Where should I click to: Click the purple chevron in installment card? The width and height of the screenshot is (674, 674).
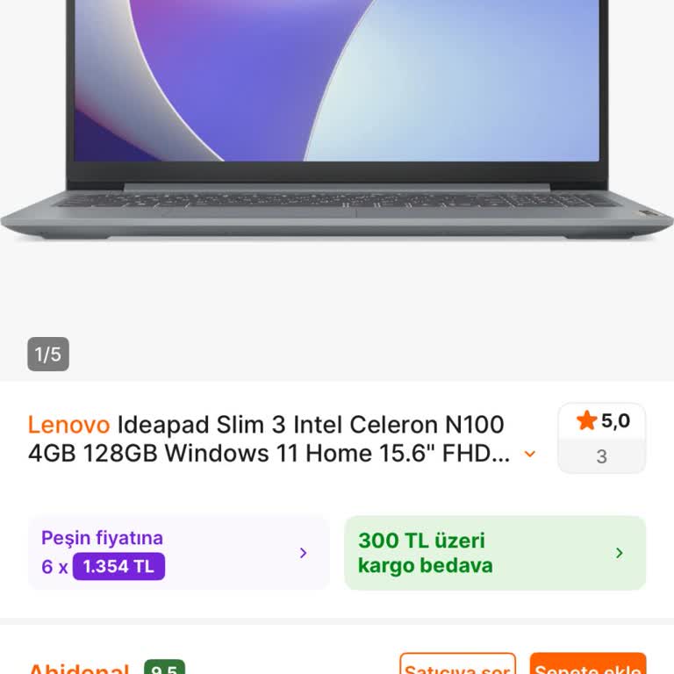(303, 553)
